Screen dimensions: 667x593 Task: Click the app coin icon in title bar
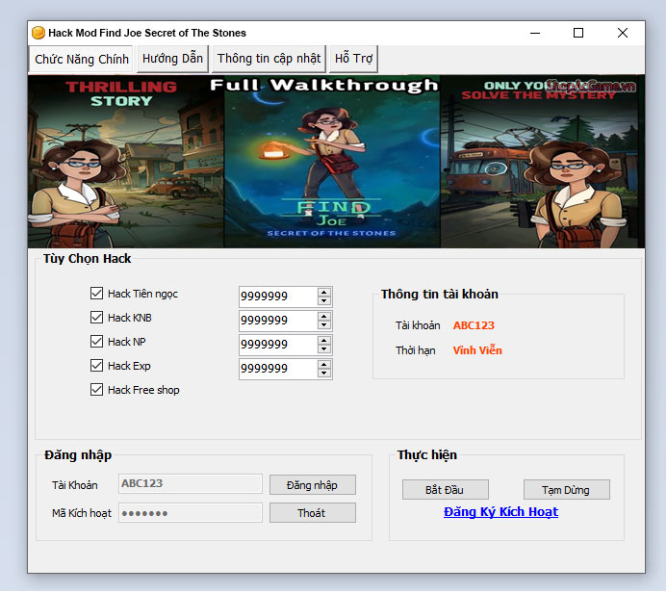click(38, 33)
